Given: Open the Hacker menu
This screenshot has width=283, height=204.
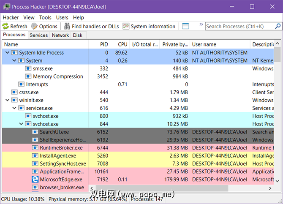Looking at the screenshot, I should click(x=11, y=17).
